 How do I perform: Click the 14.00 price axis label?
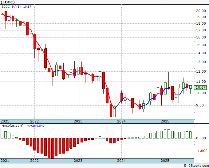[201, 53]
